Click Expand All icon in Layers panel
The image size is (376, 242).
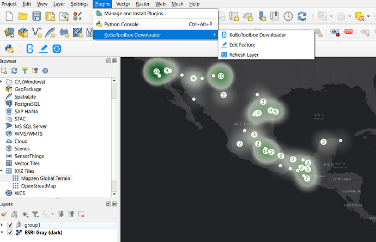(60, 214)
